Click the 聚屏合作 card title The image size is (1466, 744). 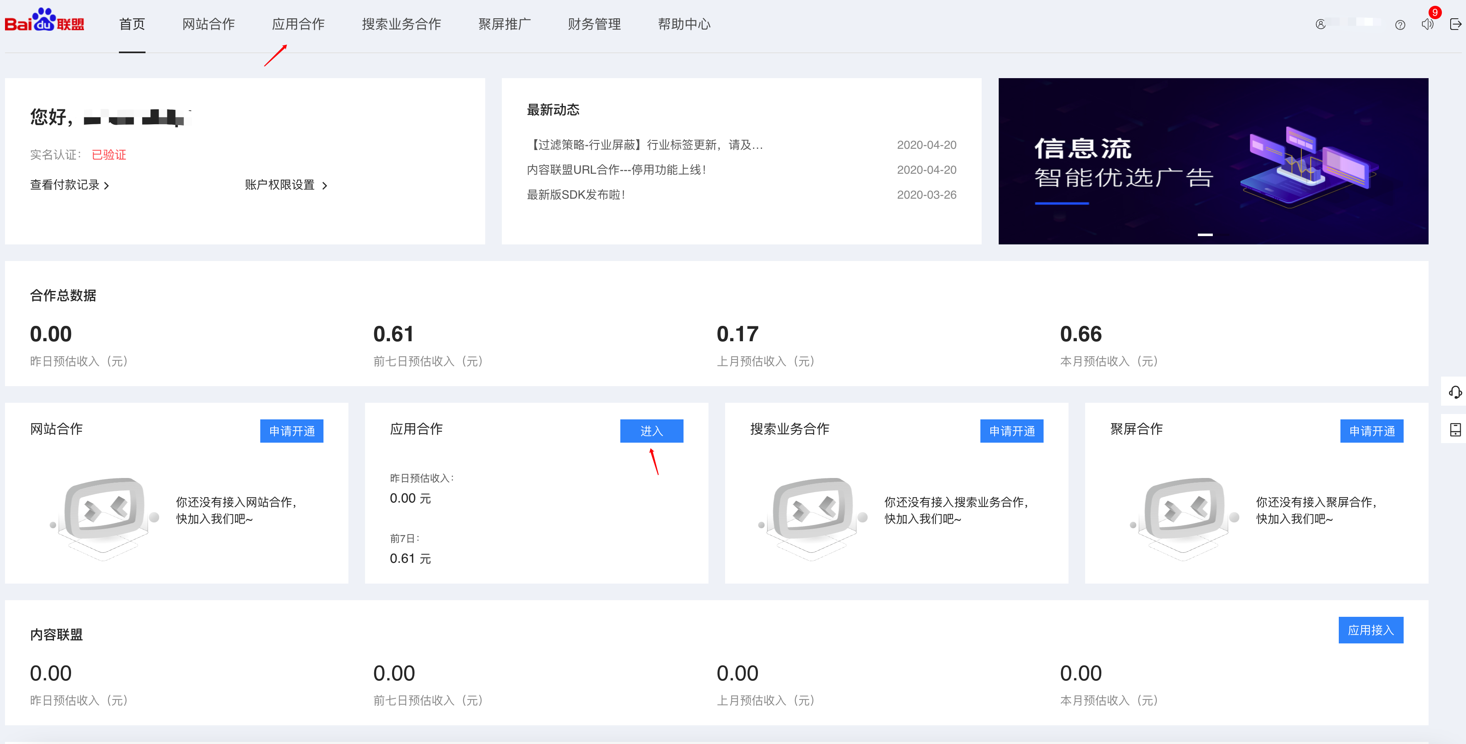tap(1136, 429)
